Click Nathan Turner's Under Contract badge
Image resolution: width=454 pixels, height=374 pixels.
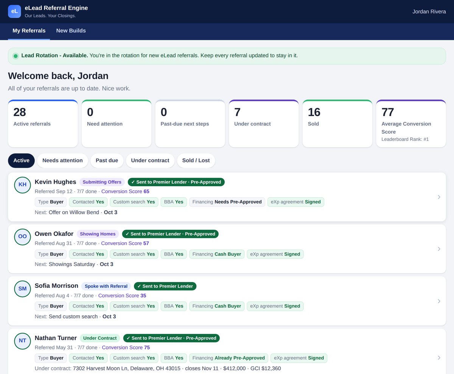[x=100, y=338]
